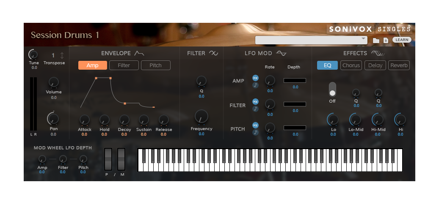Click the LEARN button
The image size is (439, 215).
pyautogui.click(x=402, y=40)
